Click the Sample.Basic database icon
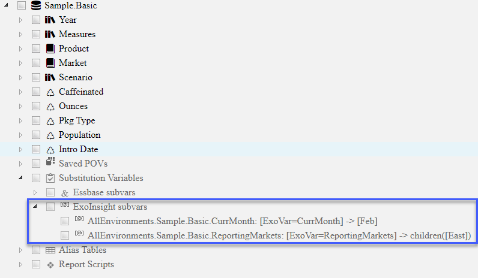This screenshot has height=278, width=478. pos(36,5)
